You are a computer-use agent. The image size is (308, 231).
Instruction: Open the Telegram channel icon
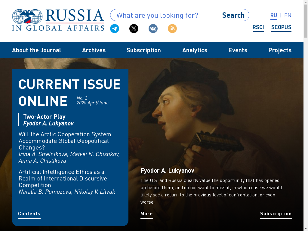click(115, 29)
